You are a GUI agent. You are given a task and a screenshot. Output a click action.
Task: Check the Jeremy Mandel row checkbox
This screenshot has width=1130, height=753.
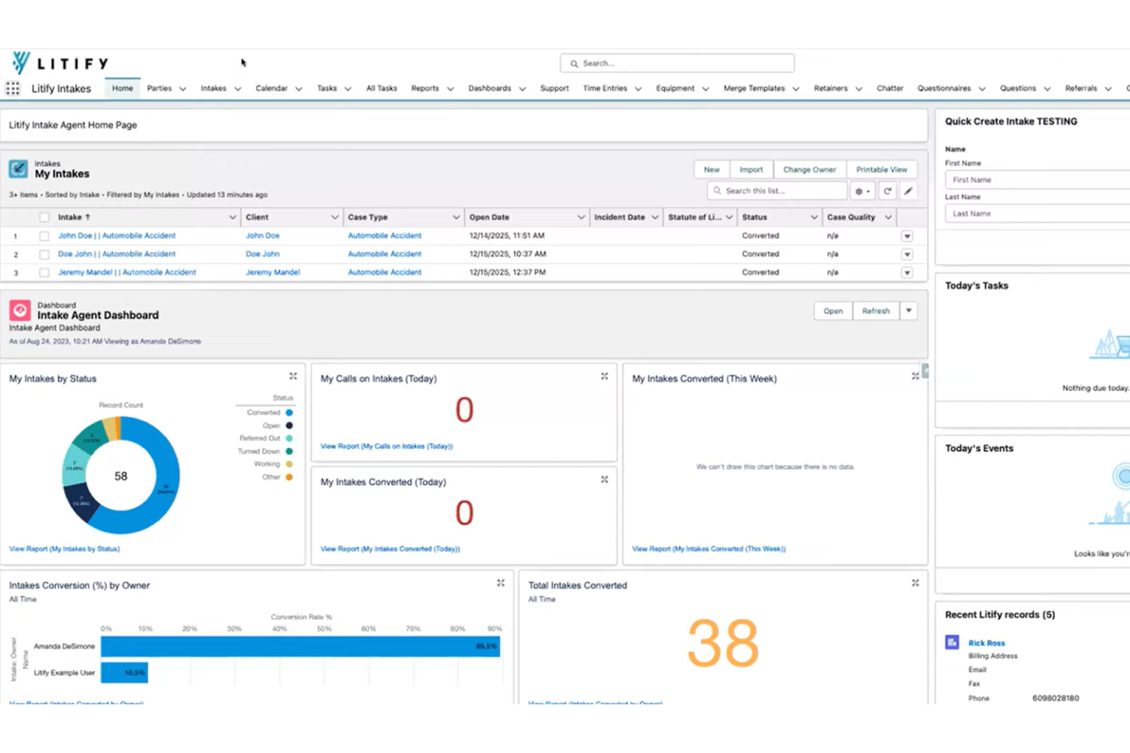44,272
